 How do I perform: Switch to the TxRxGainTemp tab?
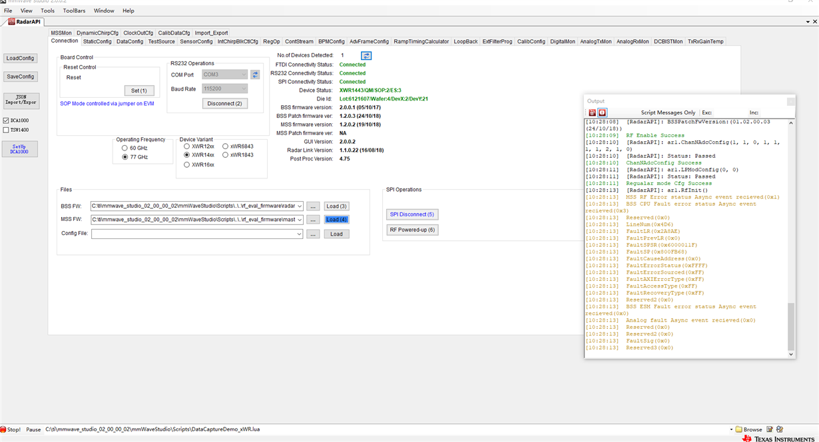pos(705,41)
